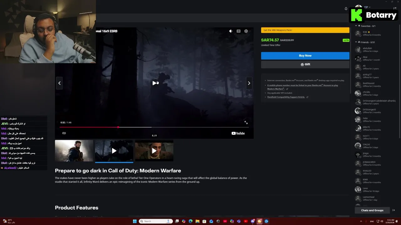The height and width of the screenshot is (225, 401).
Task: Click the taskbar Search box
Action: pos(156,221)
